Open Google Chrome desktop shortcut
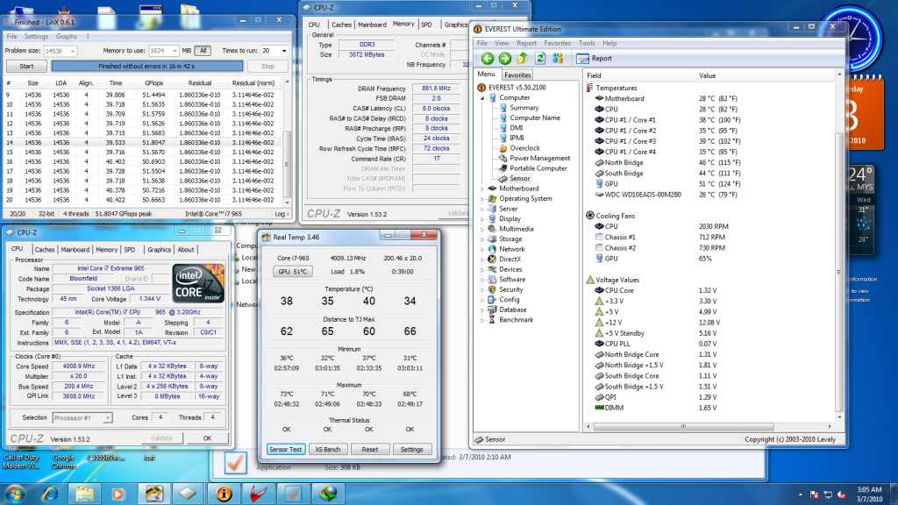The height and width of the screenshot is (505, 898). [63, 461]
